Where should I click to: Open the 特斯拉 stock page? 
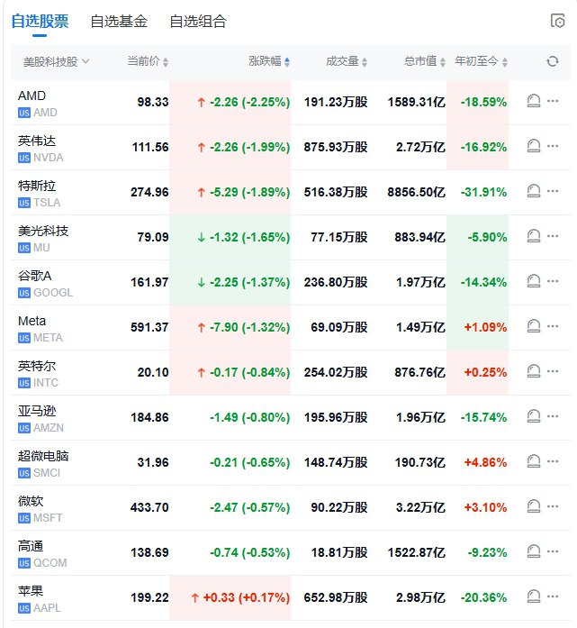coord(37,186)
